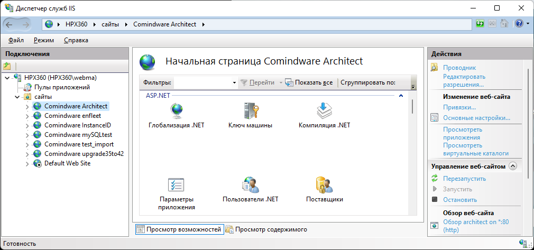
Task: Open the help button dropdown arrow
Action: pos(528,24)
